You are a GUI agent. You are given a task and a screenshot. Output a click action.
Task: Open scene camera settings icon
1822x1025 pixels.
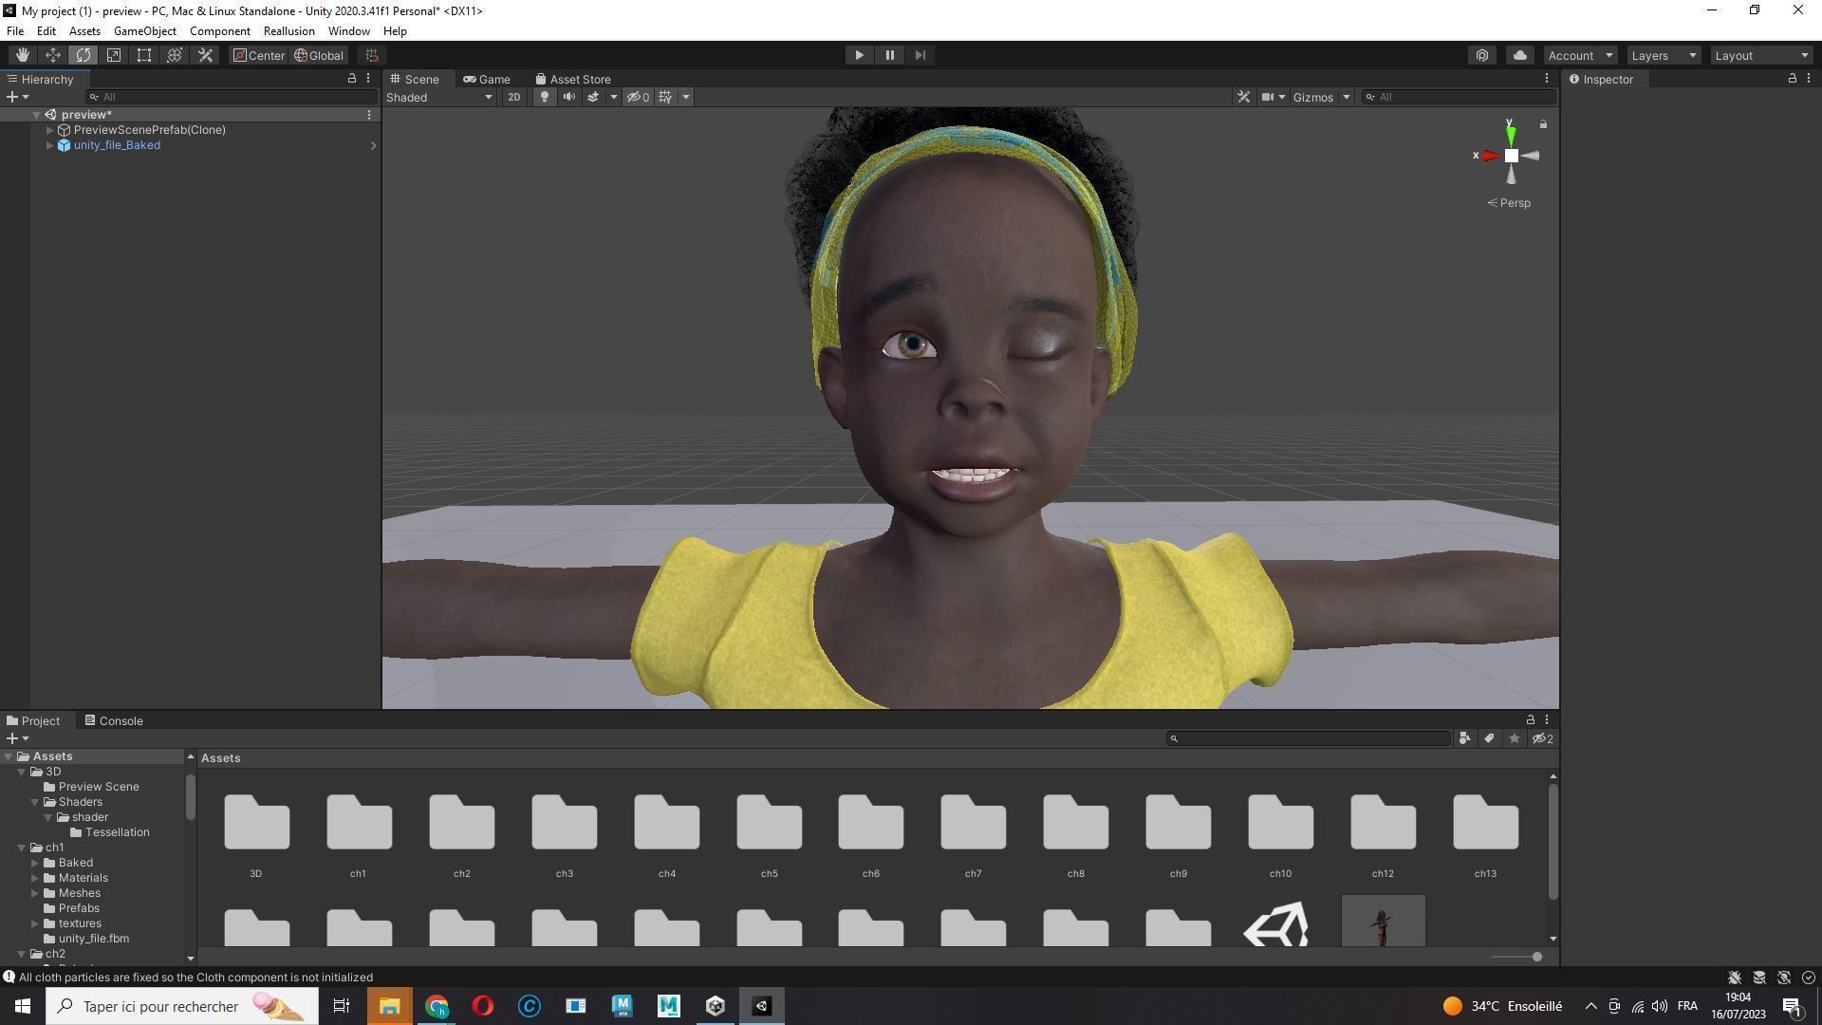pos(1268,97)
